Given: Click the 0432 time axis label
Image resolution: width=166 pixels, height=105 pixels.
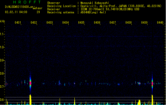Looking at the screenshot, I should [x=34, y=22].
